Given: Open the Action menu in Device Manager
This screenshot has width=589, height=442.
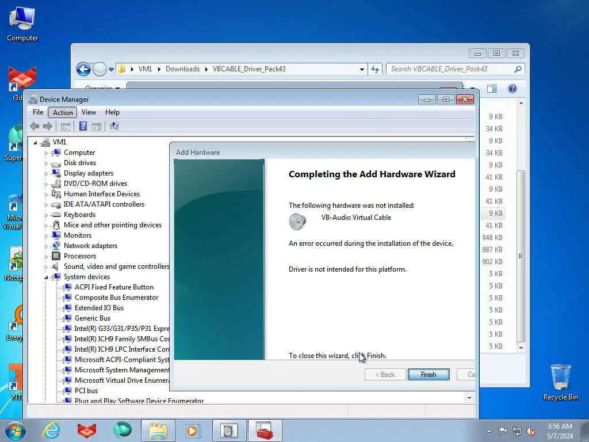Looking at the screenshot, I should [63, 112].
